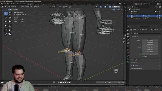Screen dimensions: 162x91
Task: Switch to the Shading workspace tab
Action: tap(67, 4)
